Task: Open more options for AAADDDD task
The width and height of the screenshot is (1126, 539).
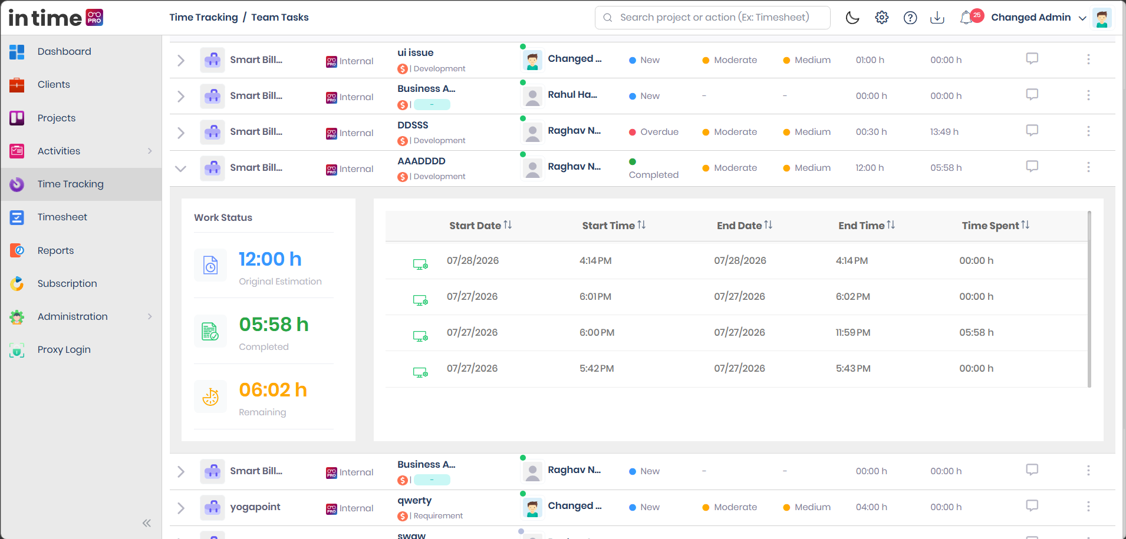Action: pyautogui.click(x=1088, y=167)
